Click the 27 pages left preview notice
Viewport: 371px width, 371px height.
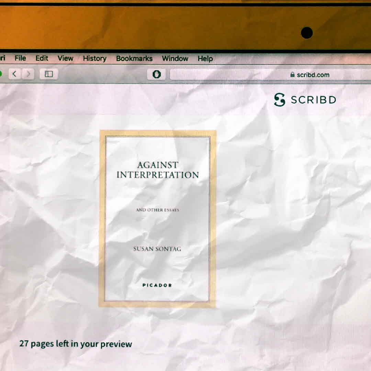pyautogui.click(x=76, y=344)
